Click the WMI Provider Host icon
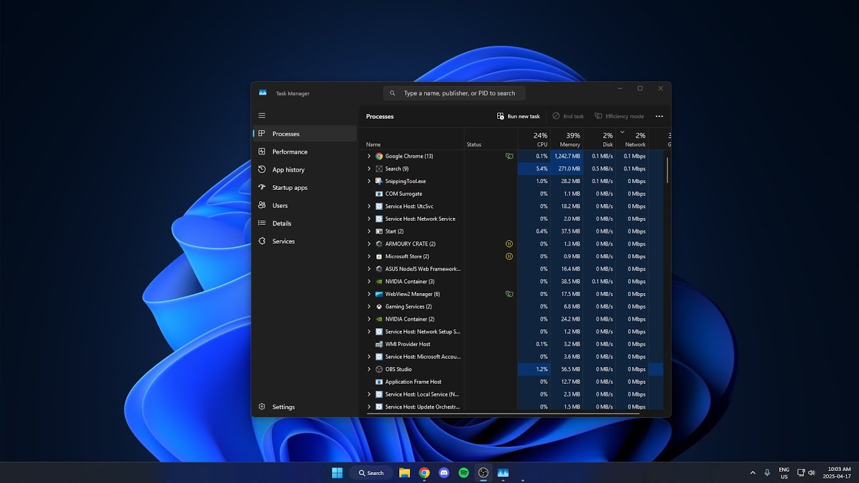This screenshot has width=859, height=483. point(379,344)
